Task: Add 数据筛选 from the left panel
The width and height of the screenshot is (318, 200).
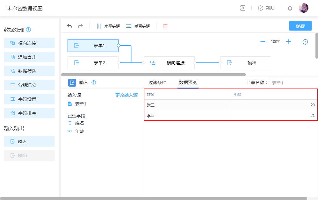Action: point(29,71)
